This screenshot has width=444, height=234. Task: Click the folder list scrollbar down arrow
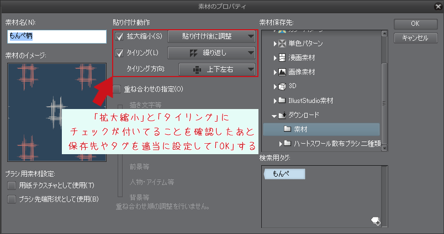pos(384,148)
